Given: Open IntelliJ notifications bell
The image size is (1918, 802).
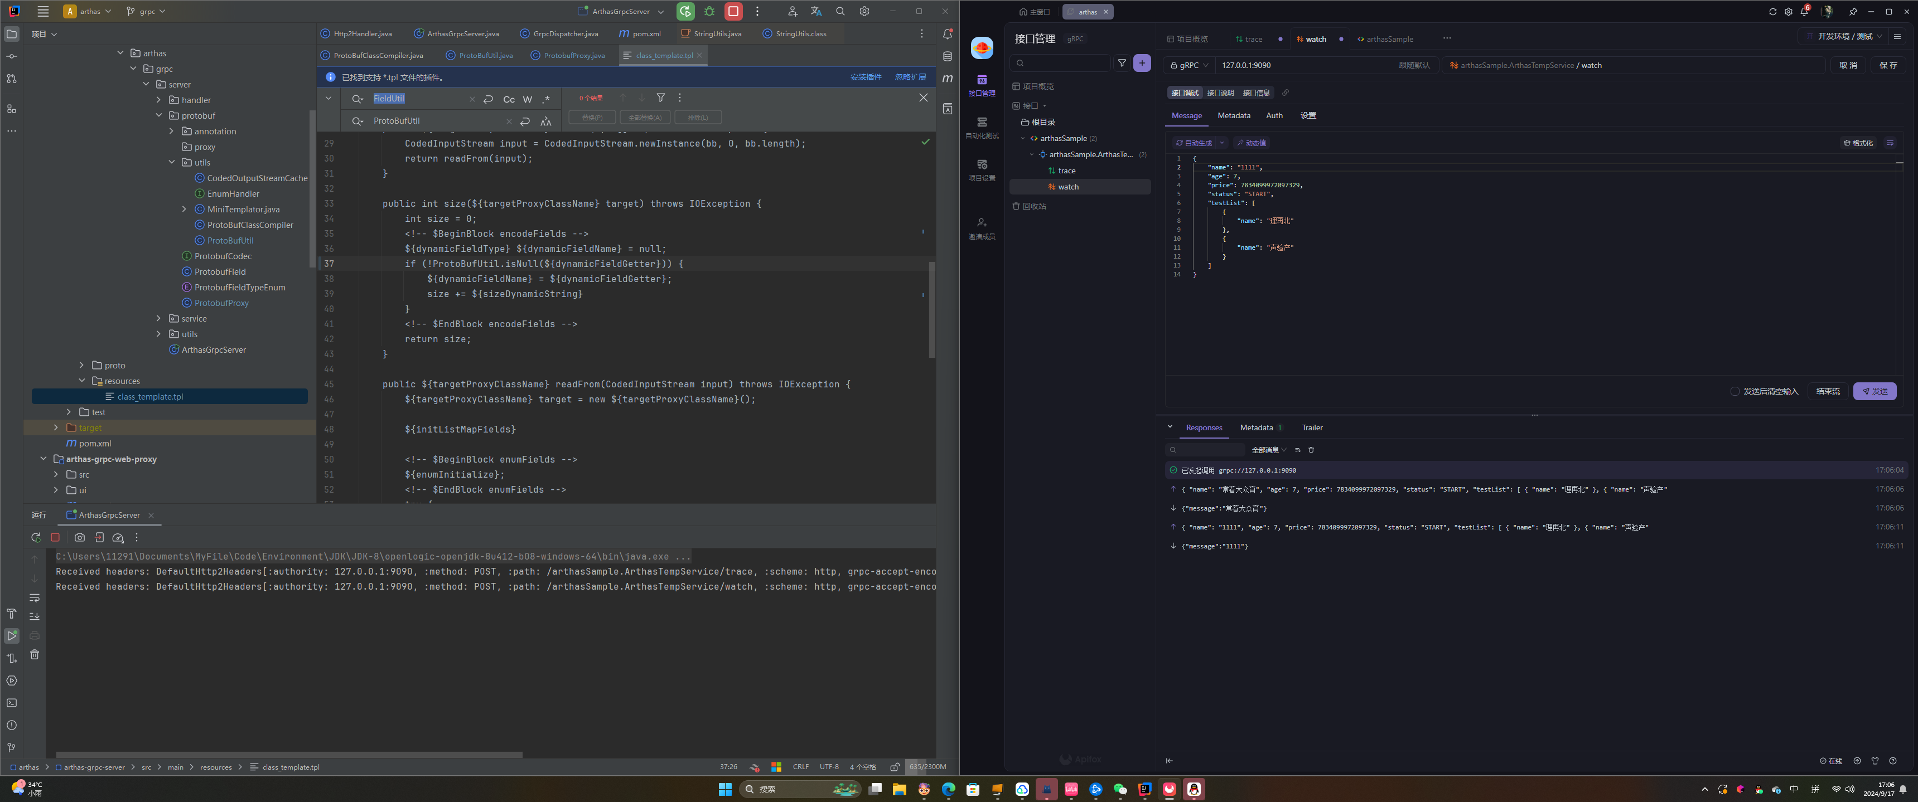Looking at the screenshot, I should point(947,34).
